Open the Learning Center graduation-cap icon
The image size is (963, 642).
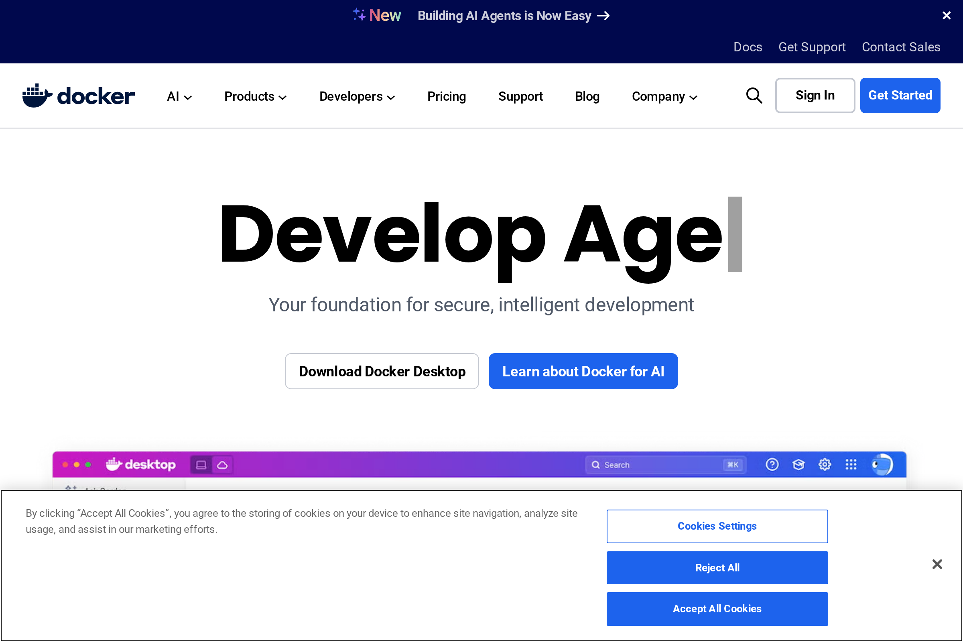(798, 464)
